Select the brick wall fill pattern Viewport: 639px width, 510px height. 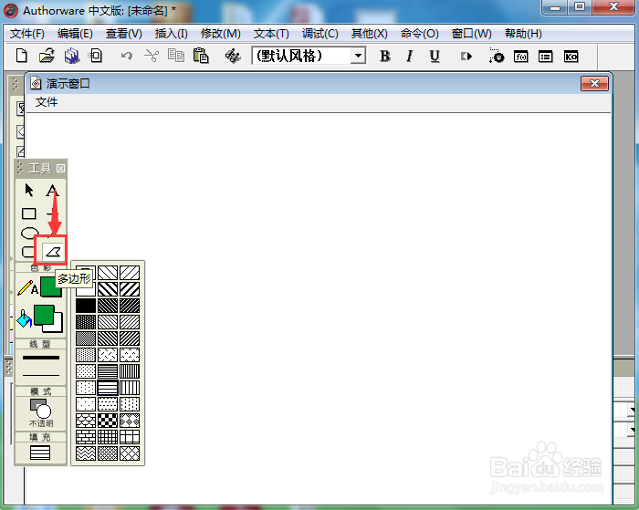pos(86,437)
